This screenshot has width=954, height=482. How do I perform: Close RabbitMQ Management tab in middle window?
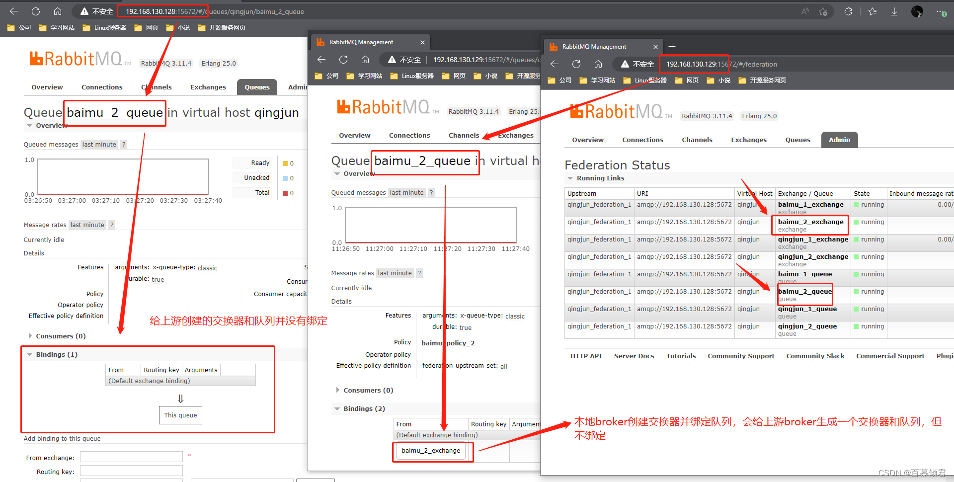[422, 43]
